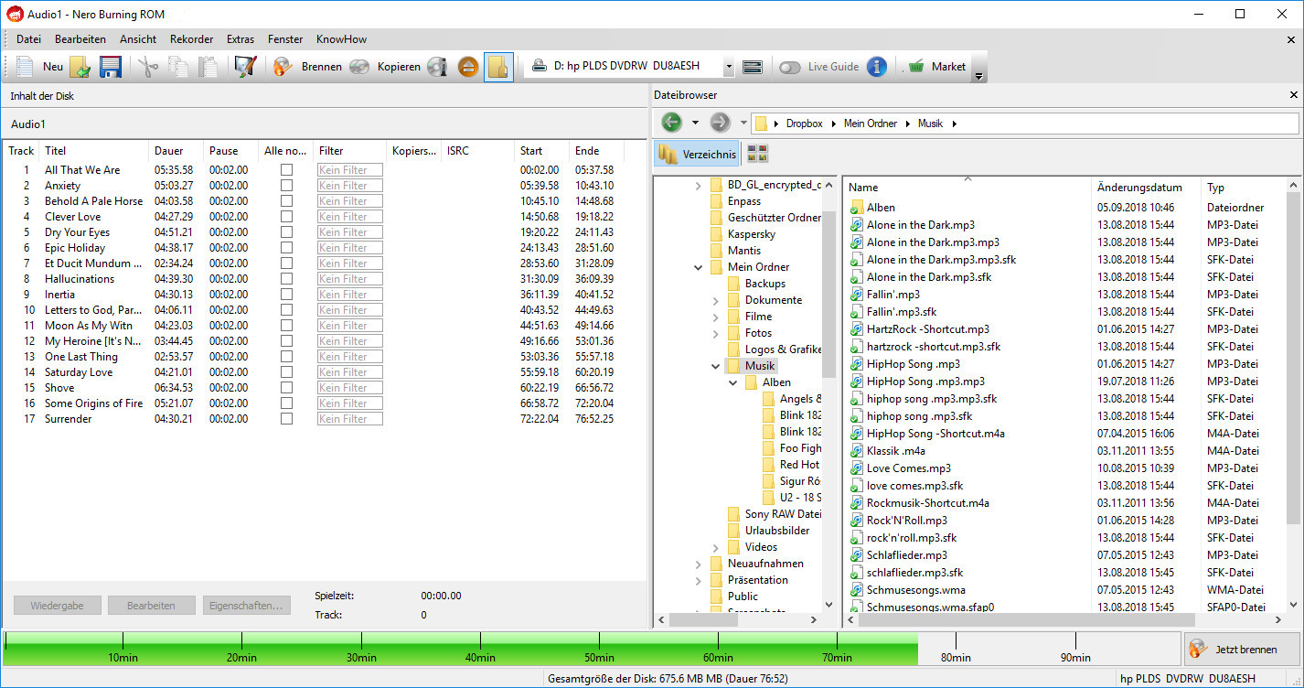Open the Rekorder menu
1304x688 pixels.
(x=192, y=39)
